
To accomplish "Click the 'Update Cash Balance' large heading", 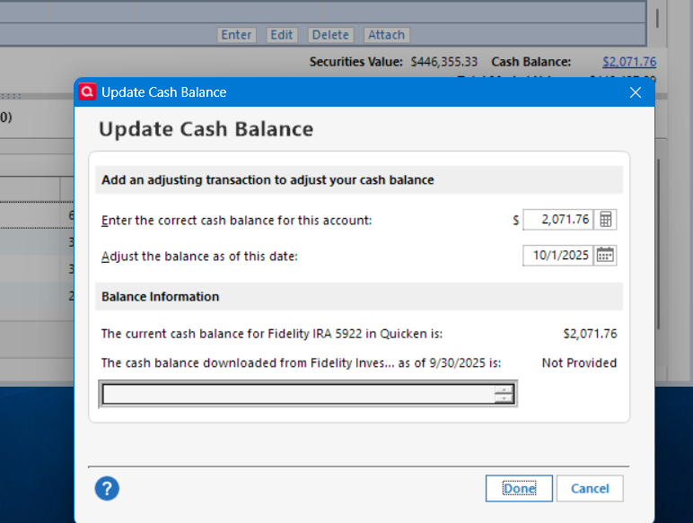I will pyautogui.click(x=206, y=129).
